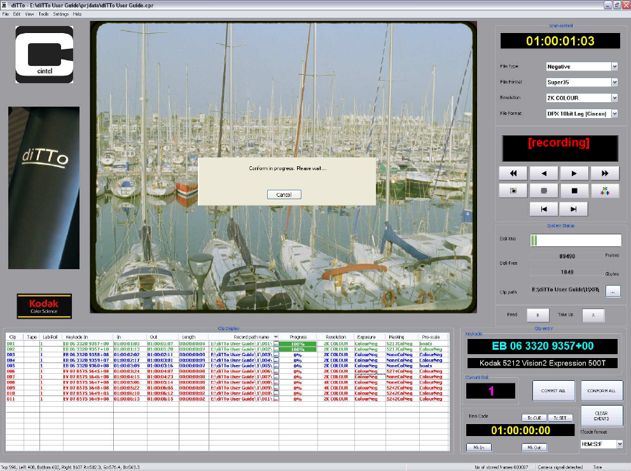The width and height of the screenshot is (631, 471).
Task: Select clip 006 row in Clip Display
Action: (x=127, y=371)
